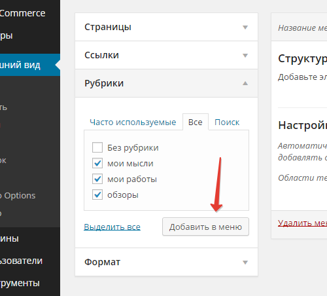Click the Страницы heading text
The height and width of the screenshot is (296, 327).
click(x=108, y=27)
